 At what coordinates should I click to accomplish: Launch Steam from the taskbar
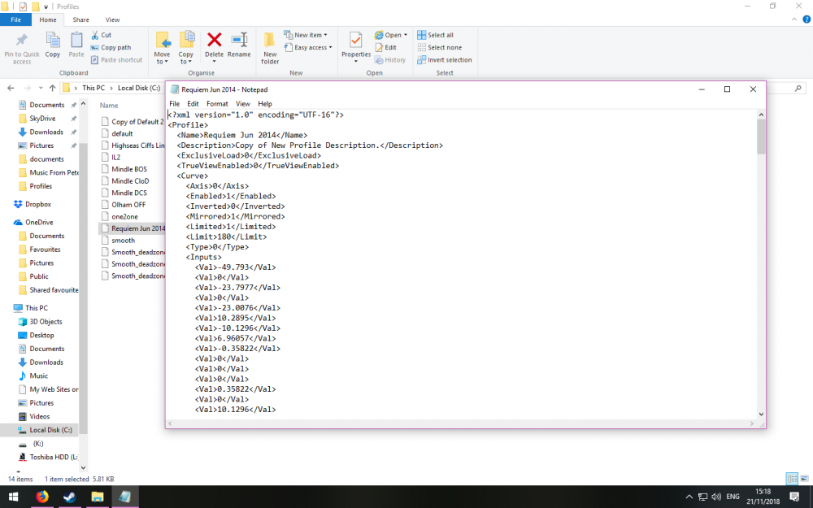(70, 497)
